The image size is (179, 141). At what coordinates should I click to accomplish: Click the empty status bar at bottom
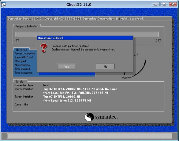pyautogui.click(x=89, y=136)
